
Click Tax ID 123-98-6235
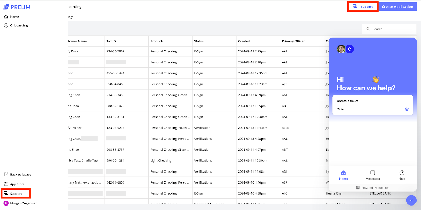click(x=115, y=128)
